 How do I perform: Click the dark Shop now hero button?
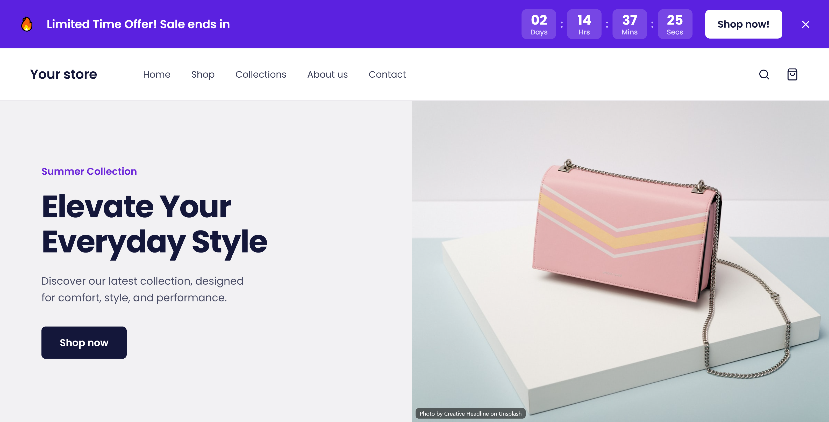pos(84,343)
